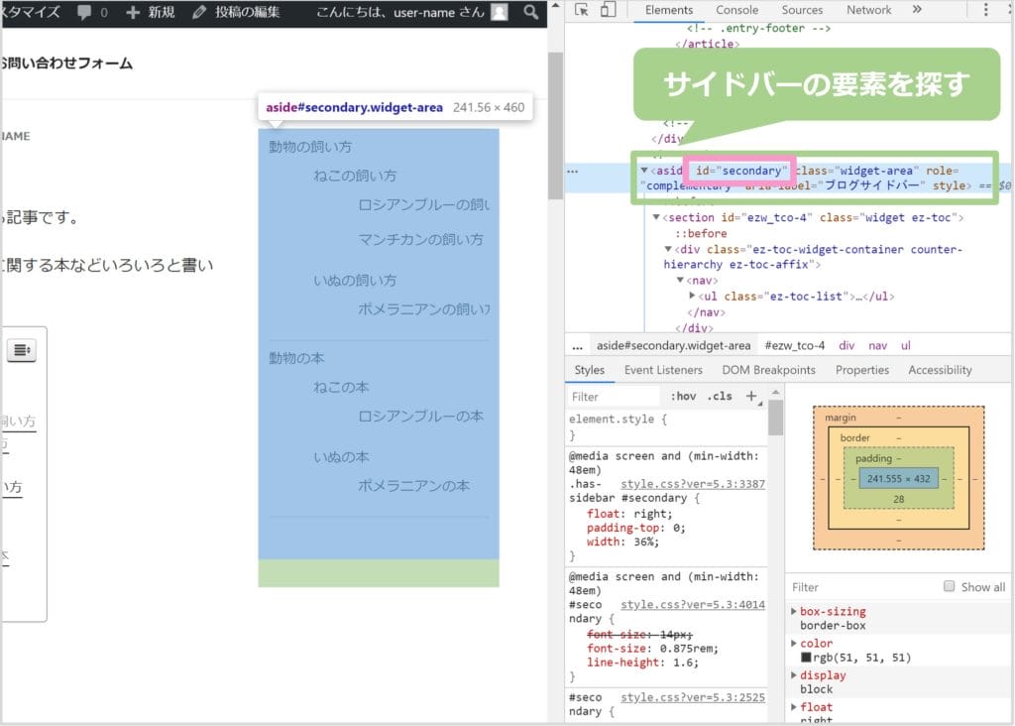
Task: Switch to the Console tab
Action: pos(736,10)
